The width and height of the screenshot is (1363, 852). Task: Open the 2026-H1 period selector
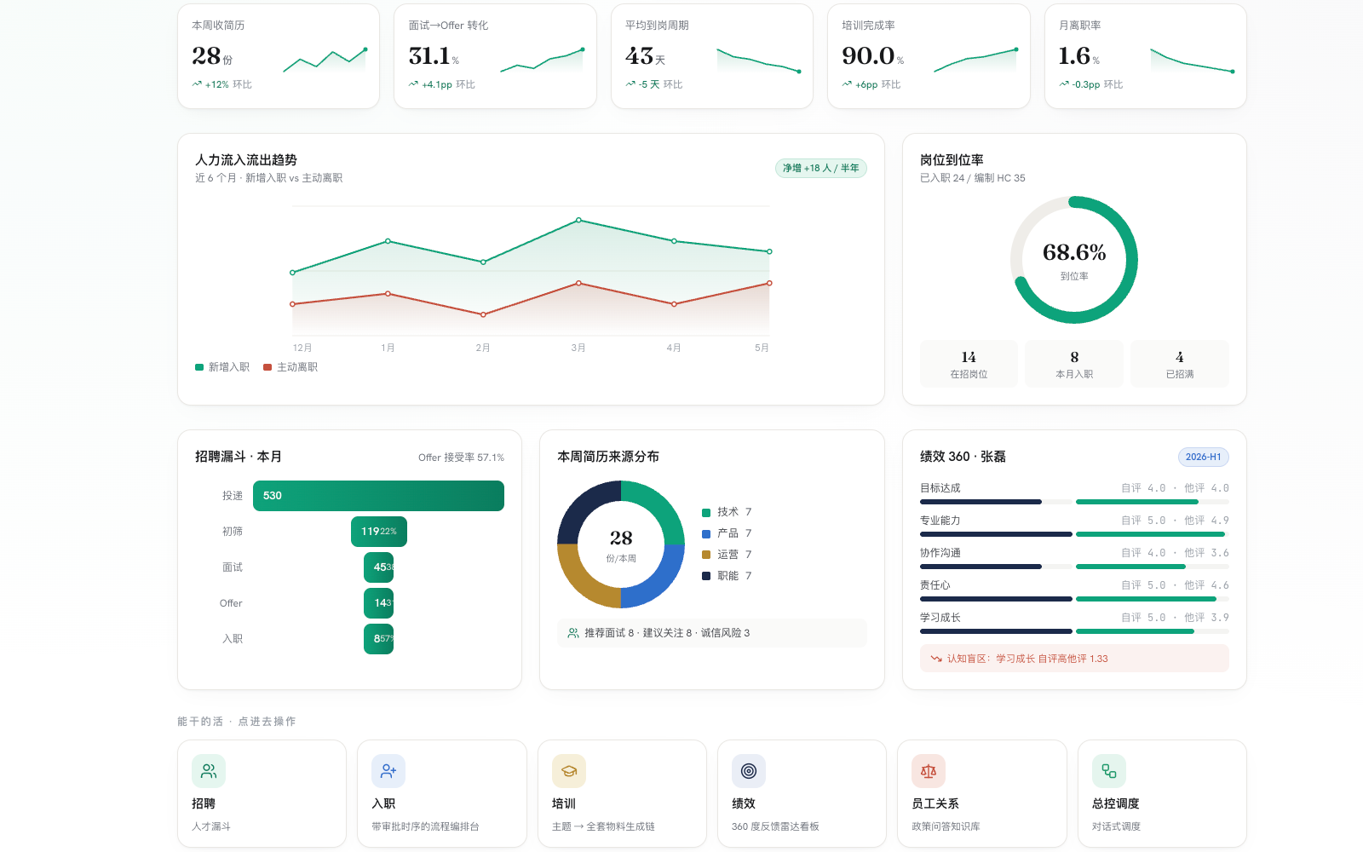(x=1203, y=457)
